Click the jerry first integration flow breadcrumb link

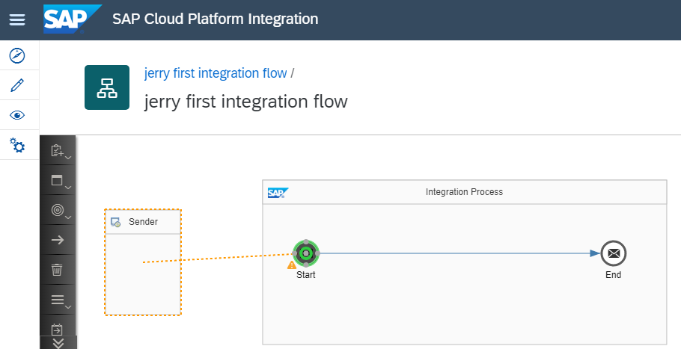216,73
